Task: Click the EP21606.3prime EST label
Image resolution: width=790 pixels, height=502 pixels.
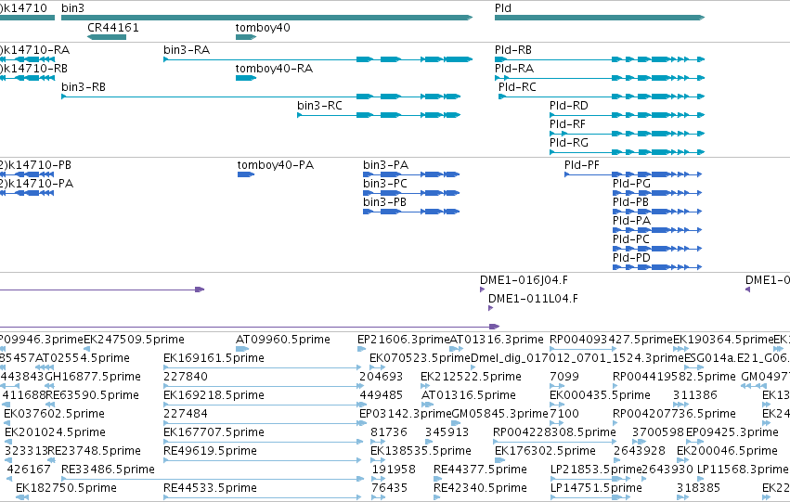Action: [x=403, y=340]
